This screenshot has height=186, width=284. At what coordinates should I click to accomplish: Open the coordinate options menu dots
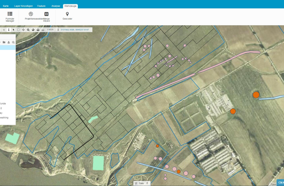57,29
